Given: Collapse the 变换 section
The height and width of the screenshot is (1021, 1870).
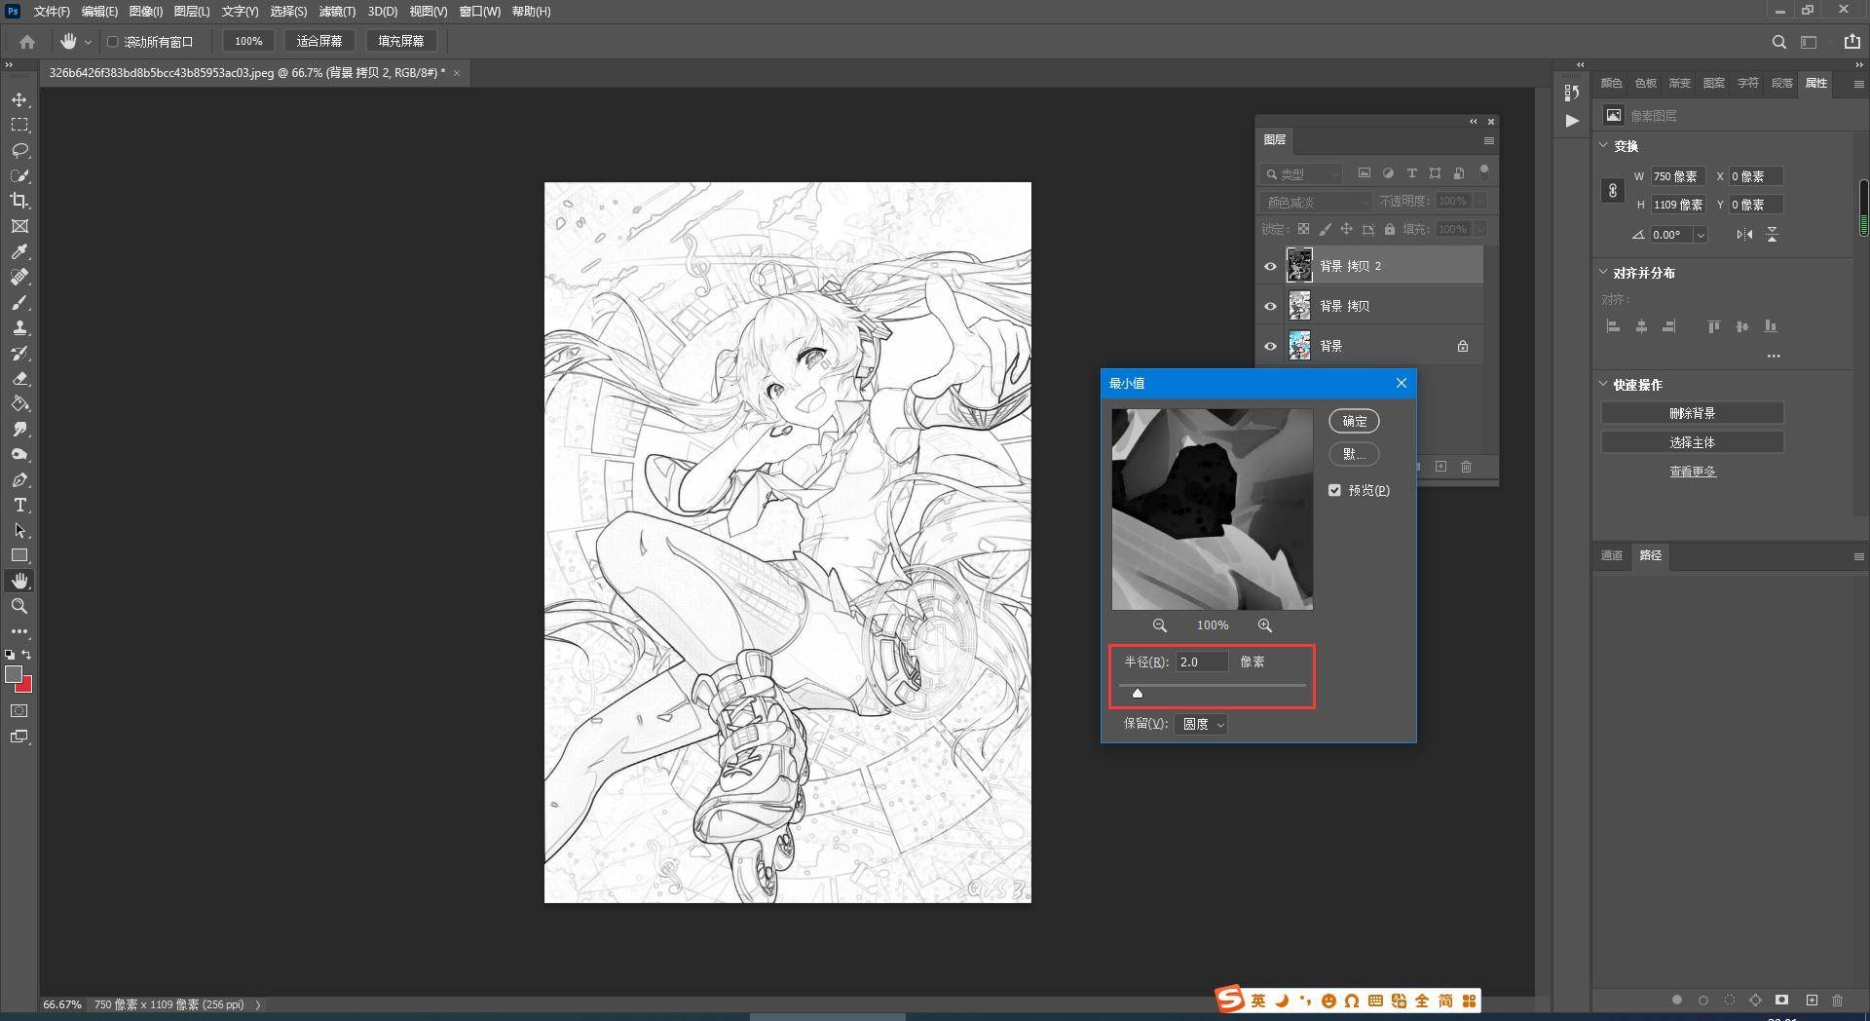Looking at the screenshot, I should [x=1604, y=145].
